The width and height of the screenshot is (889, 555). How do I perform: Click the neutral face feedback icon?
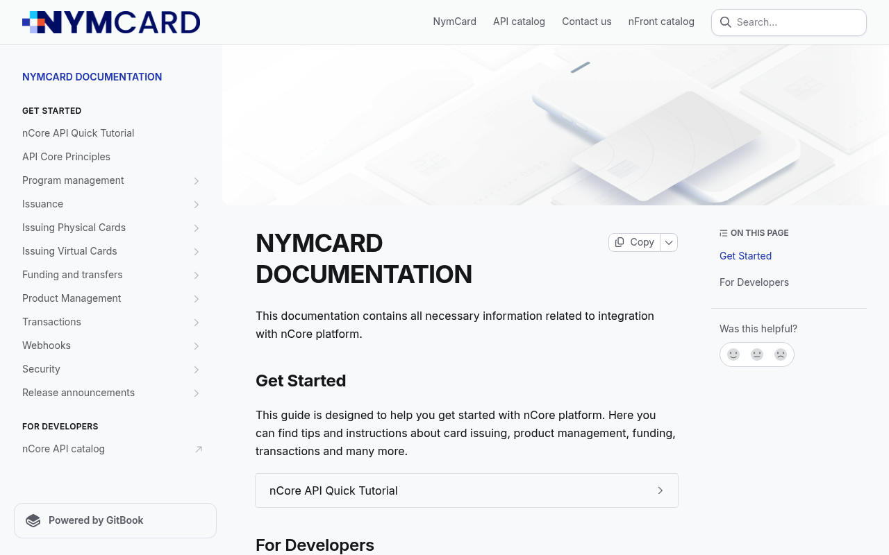point(757,355)
